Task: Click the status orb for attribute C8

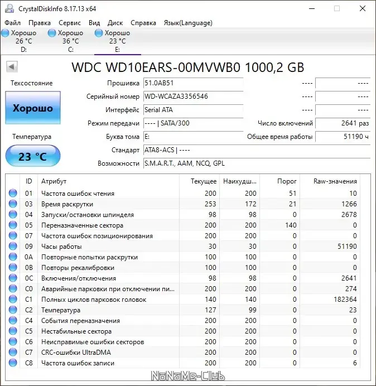Action: 13,363
